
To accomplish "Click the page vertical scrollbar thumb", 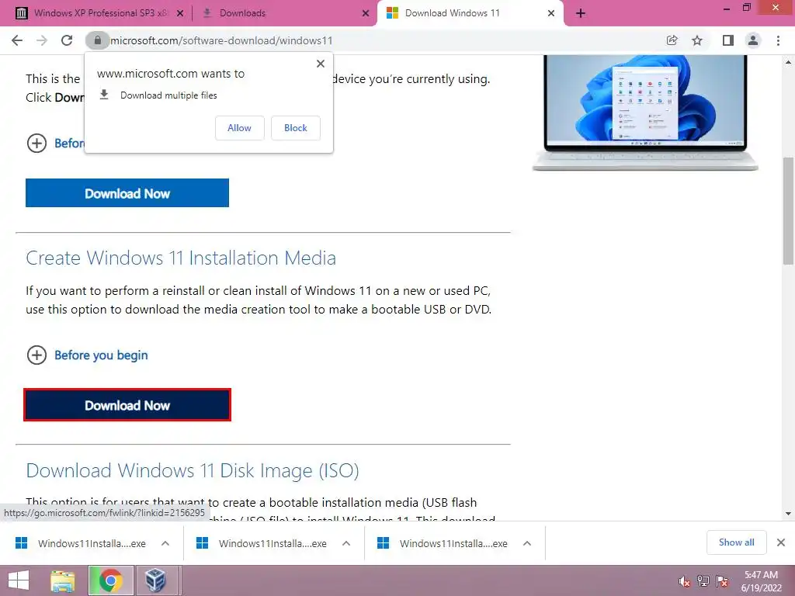I will pyautogui.click(x=789, y=210).
